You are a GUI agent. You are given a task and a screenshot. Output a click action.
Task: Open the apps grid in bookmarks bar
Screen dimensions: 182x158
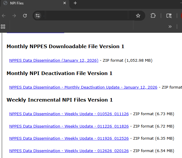[3, 27]
